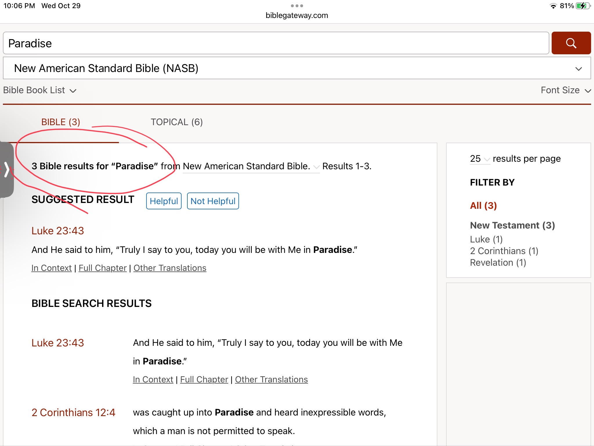
Task: Open the 2 Corinthians 12:4 result
Action: point(73,413)
